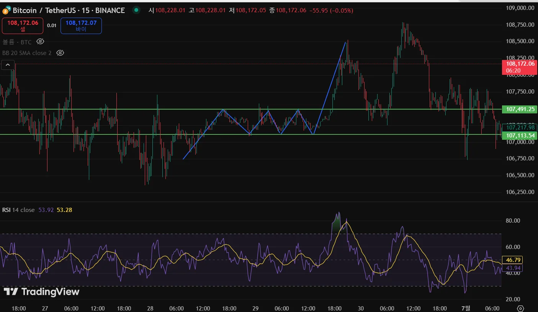Click the yellow 46.79 RSI axis label

coord(513,260)
